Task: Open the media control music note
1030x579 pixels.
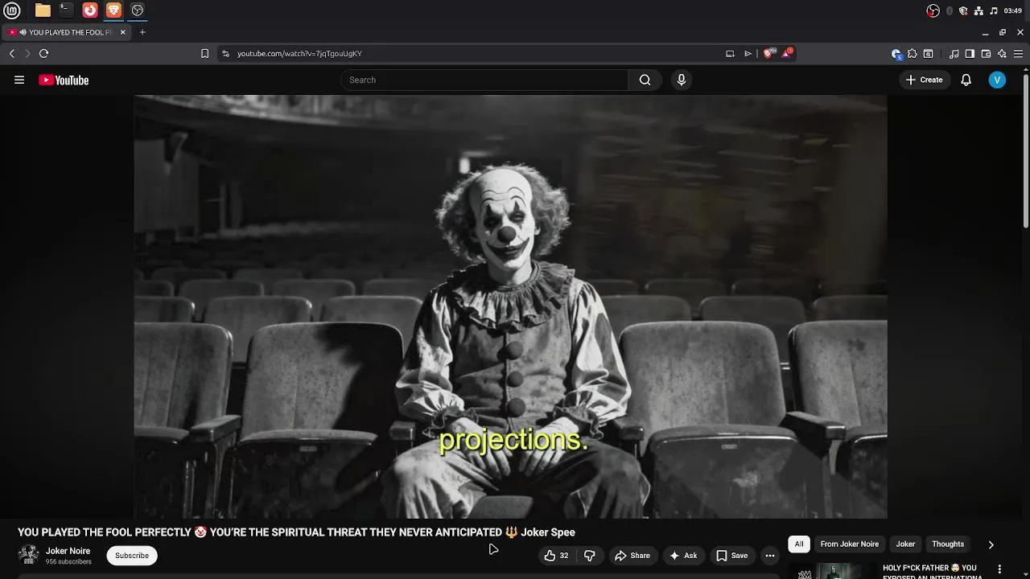Action: [x=954, y=53]
